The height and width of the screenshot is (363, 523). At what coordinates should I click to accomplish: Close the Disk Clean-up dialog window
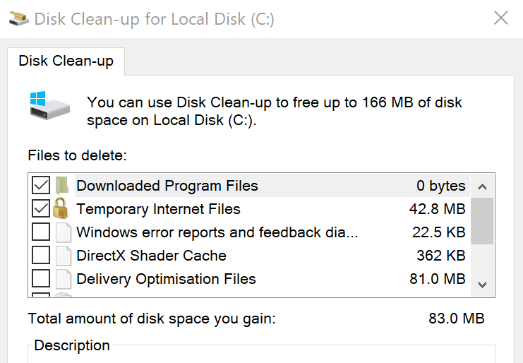tap(501, 18)
